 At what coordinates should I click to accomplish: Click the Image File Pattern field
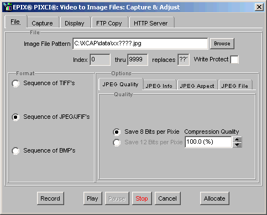[x=140, y=44]
